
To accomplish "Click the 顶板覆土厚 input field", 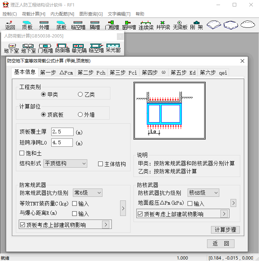I will tap(62, 132).
